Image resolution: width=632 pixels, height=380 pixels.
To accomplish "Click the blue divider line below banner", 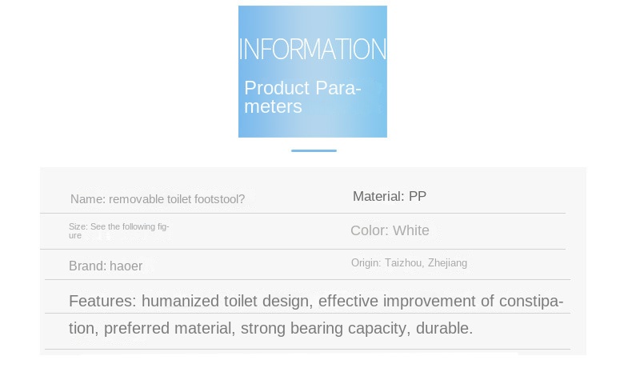I will (x=314, y=150).
